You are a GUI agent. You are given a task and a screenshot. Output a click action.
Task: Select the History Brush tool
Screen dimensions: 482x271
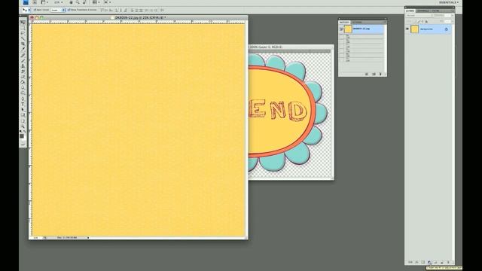[x=23, y=72]
